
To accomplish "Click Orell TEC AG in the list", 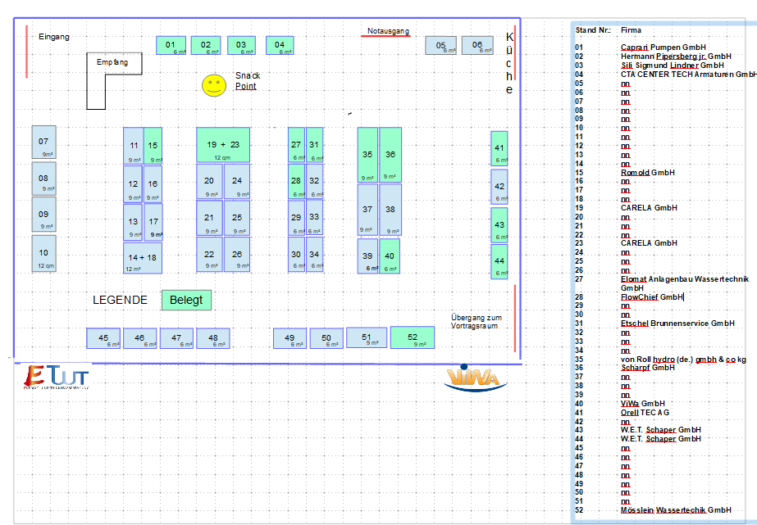I will (x=645, y=413).
